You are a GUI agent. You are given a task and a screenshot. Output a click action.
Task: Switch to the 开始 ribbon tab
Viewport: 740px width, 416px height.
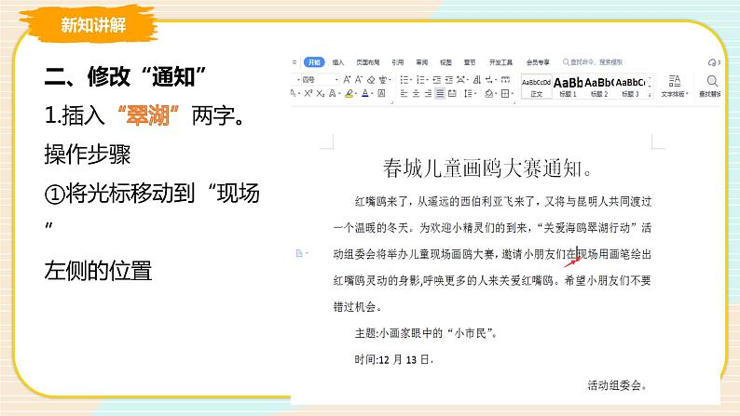(x=314, y=62)
